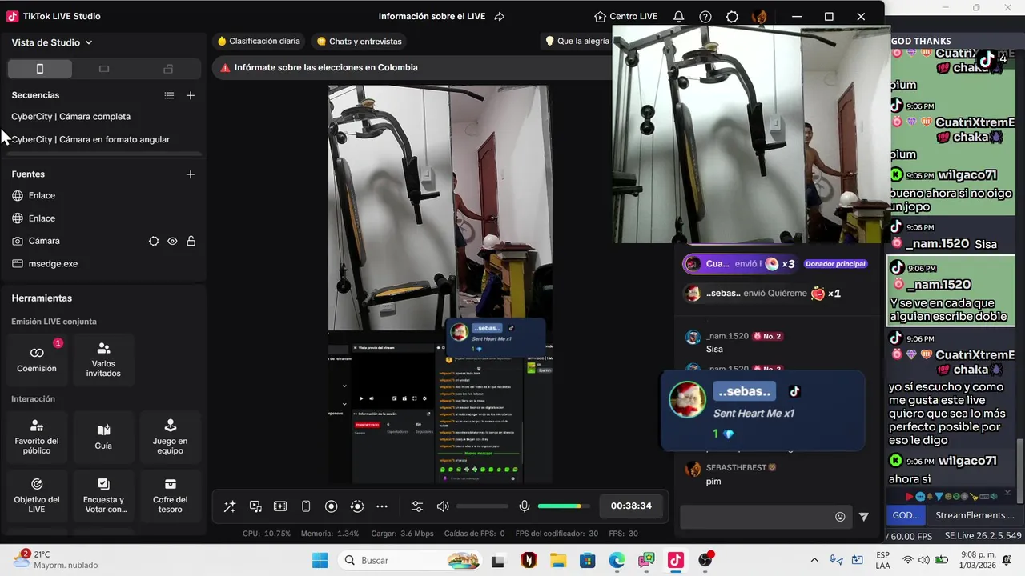The image size is (1025, 576).
Task: Open the effects magic wand tool
Action: [230, 506]
